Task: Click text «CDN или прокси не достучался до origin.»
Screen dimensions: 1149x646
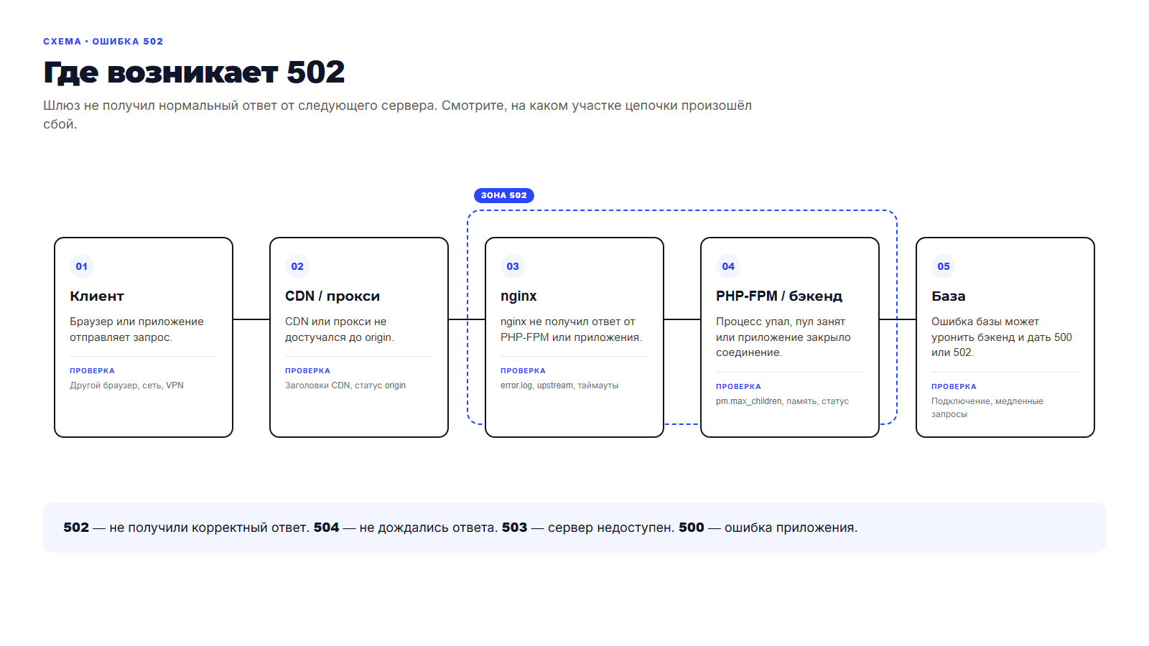Action: (340, 329)
